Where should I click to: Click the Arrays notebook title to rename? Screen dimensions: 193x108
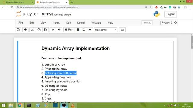coord(47,14)
